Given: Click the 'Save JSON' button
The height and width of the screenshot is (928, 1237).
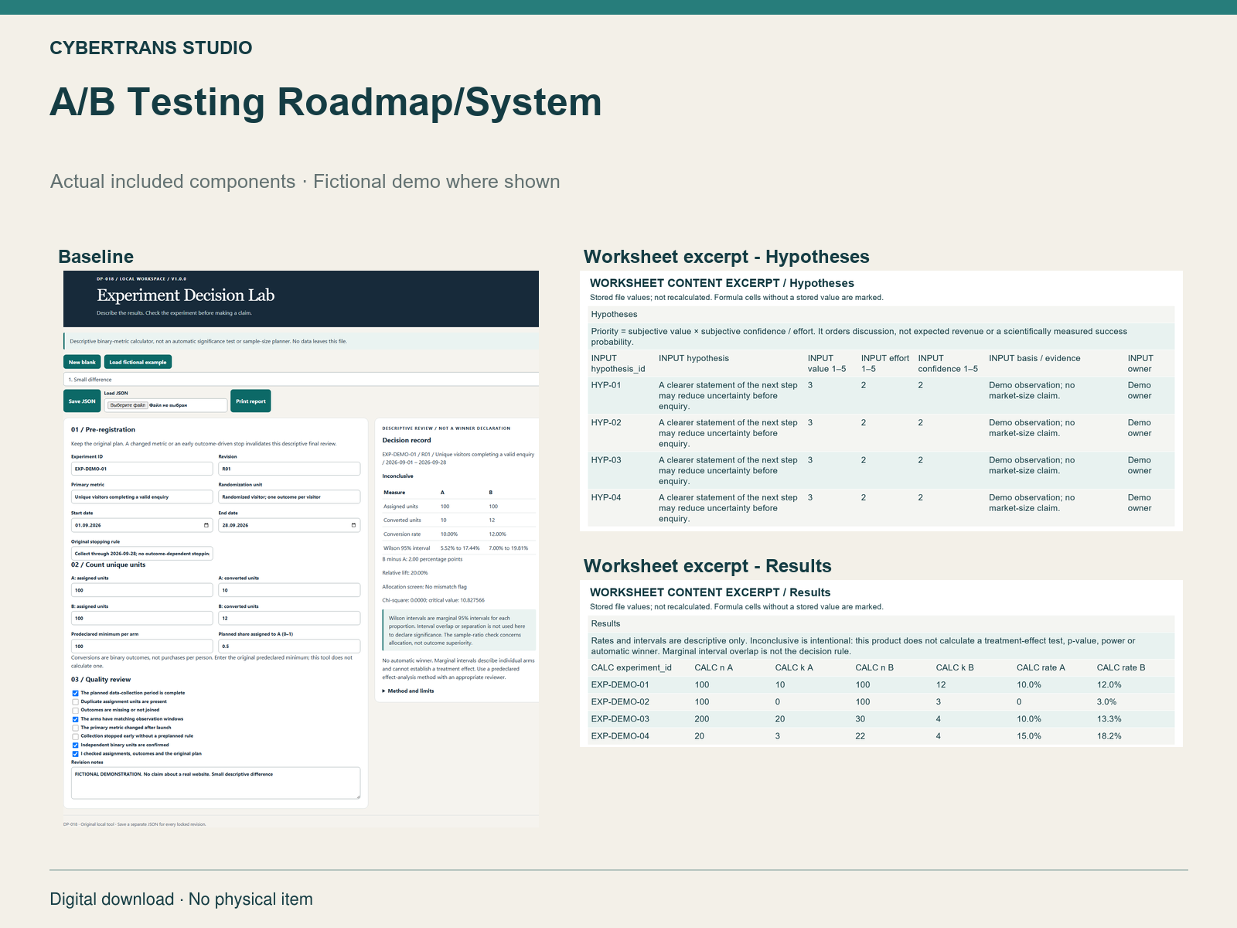Looking at the screenshot, I should coord(82,401).
